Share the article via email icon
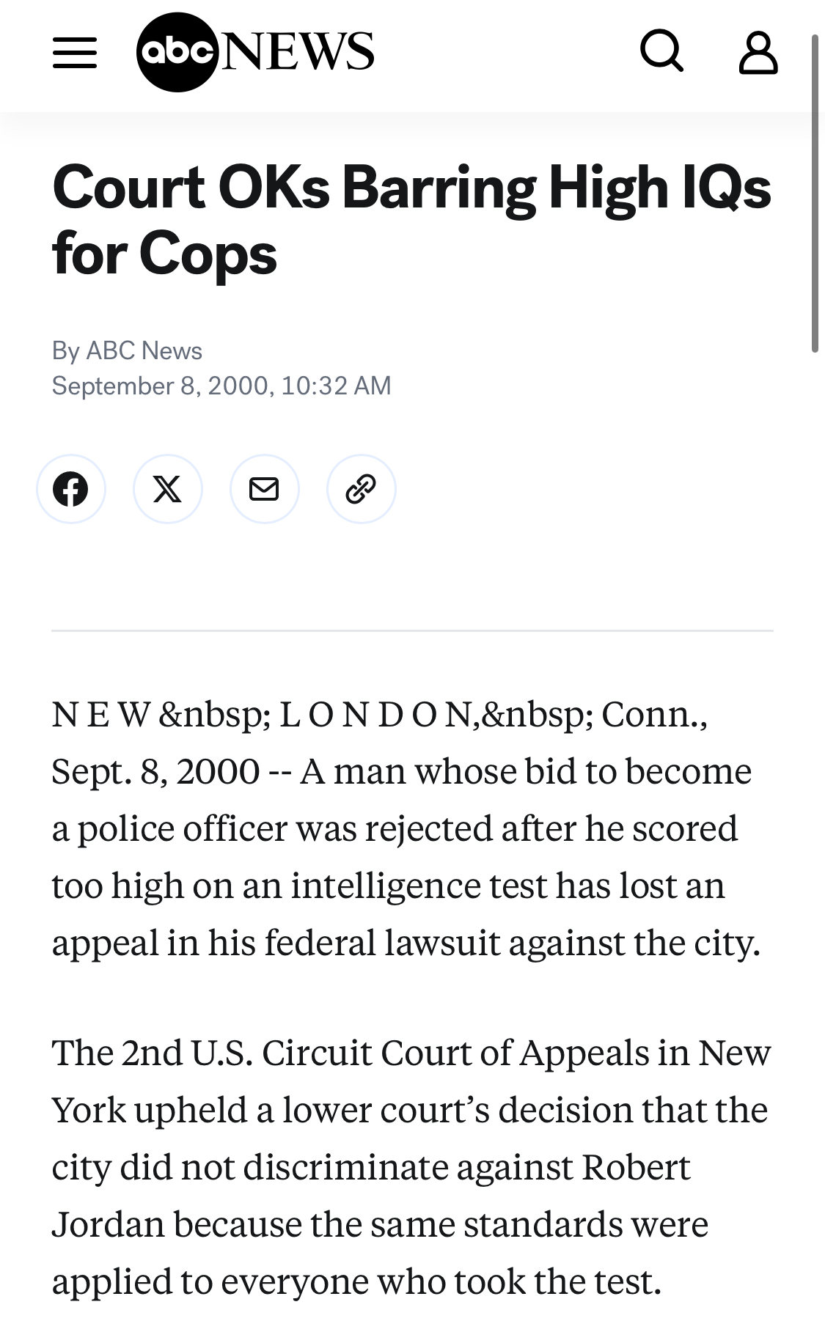This screenshot has height=1332, width=825. 264,489
